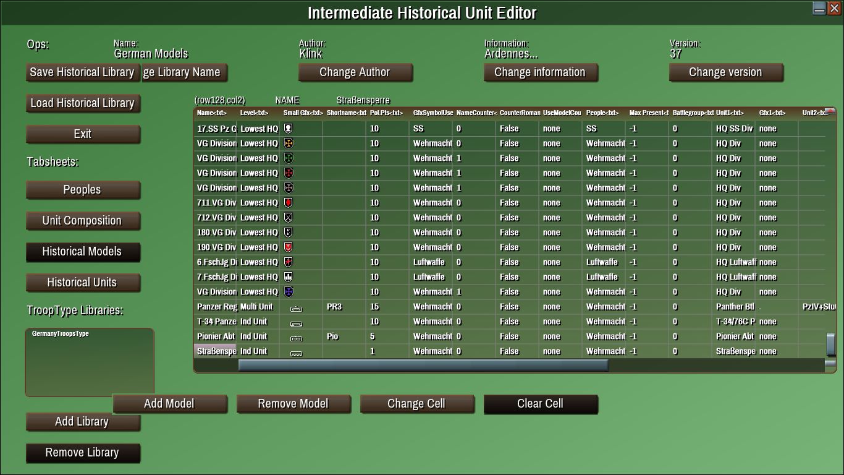Switch to the Unit Composition tabsheet

pyautogui.click(x=83, y=221)
